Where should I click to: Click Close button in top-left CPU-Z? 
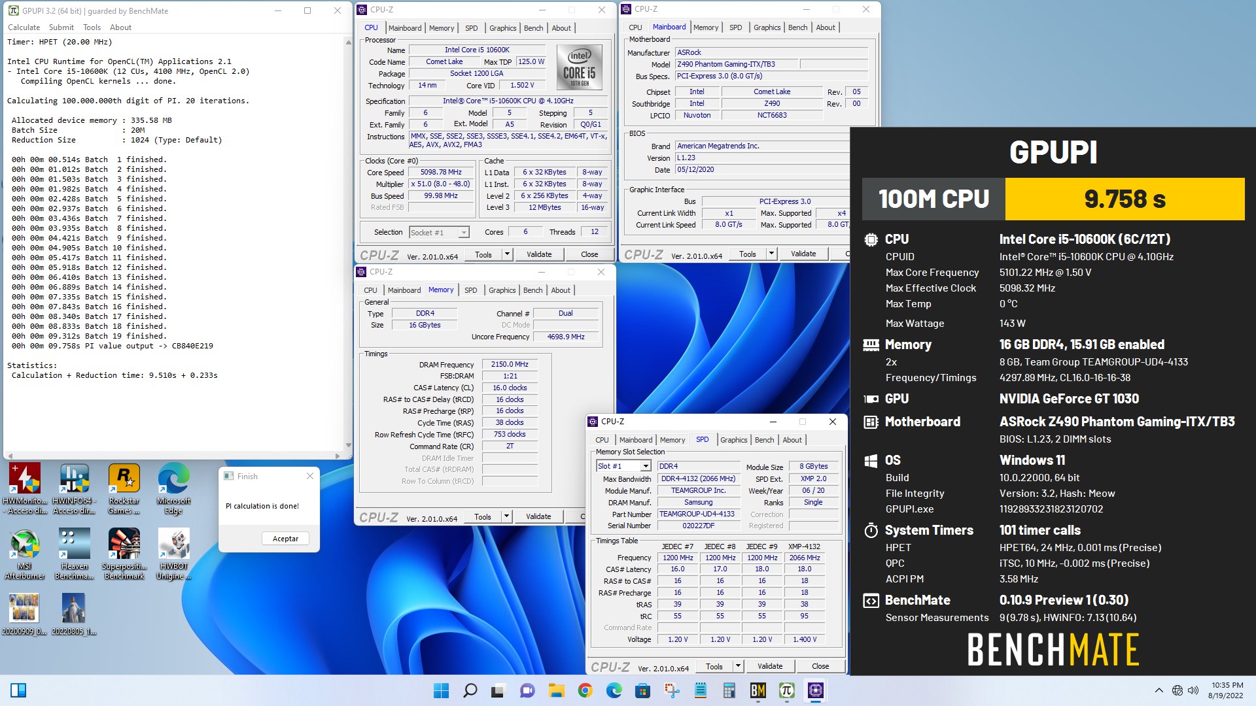589,254
